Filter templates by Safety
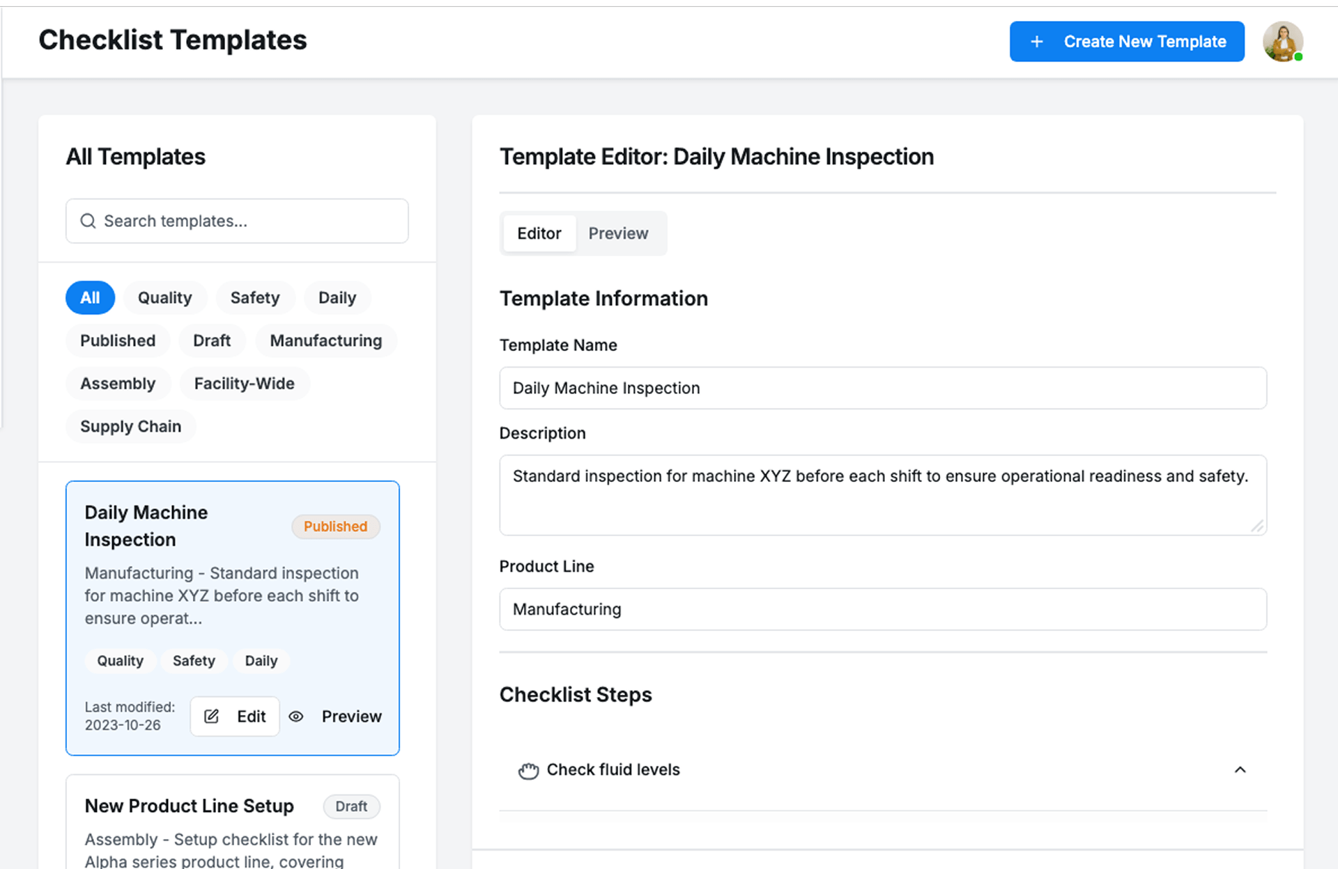This screenshot has width=1338, height=869. pyautogui.click(x=254, y=297)
